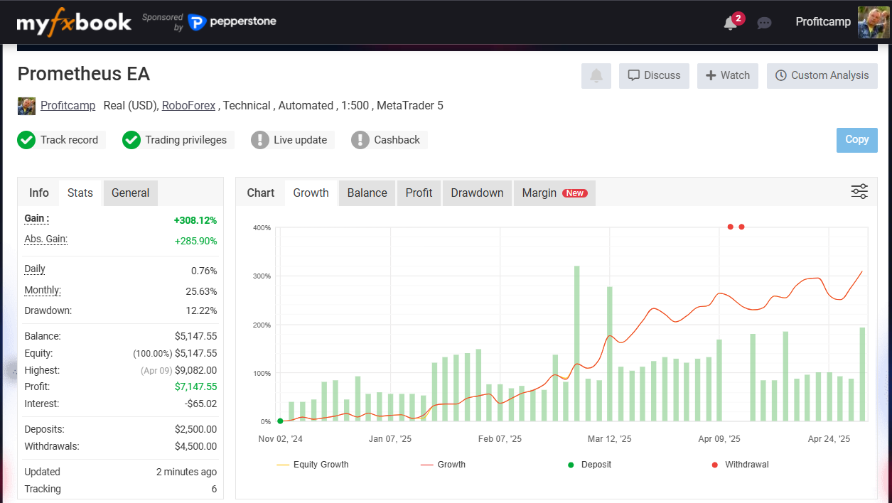Image resolution: width=892 pixels, height=503 pixels.
Task: Open the user avatar in header
Action: [x=872, y=22]
